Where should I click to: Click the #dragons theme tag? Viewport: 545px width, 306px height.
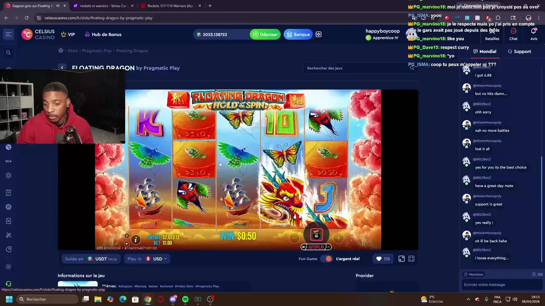point(125,286)
